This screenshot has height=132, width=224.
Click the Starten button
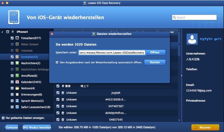(x=155, y=62)
